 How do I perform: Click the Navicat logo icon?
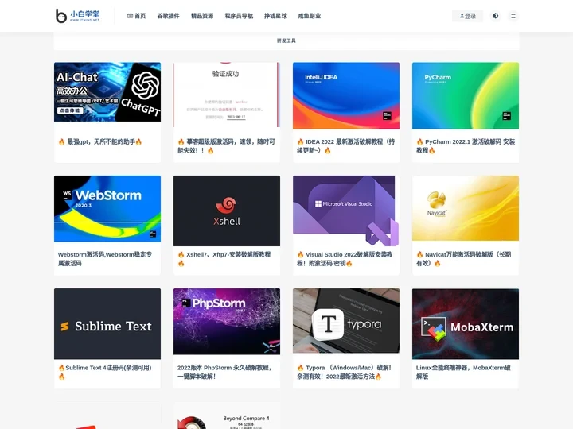click(x=436, y=200)
